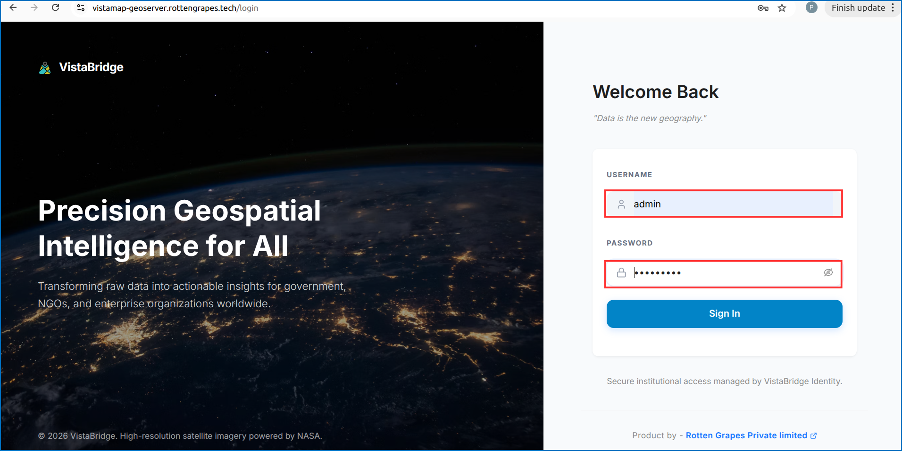Click the browser forward arrow
This screenshot has height=451, width=902.
(34, 8)
